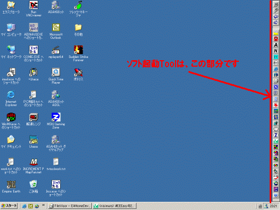This screenshot has width=280, height=210.
Task: Switch to the nisimura EEEasy taskbar window
Action: (114, 206)
